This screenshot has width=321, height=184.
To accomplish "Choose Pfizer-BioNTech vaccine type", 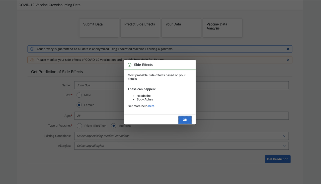I will (79, 126).
